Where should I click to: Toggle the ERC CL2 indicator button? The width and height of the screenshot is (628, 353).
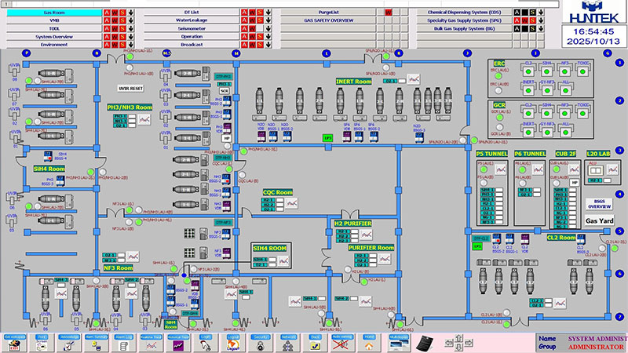[529, 71]
